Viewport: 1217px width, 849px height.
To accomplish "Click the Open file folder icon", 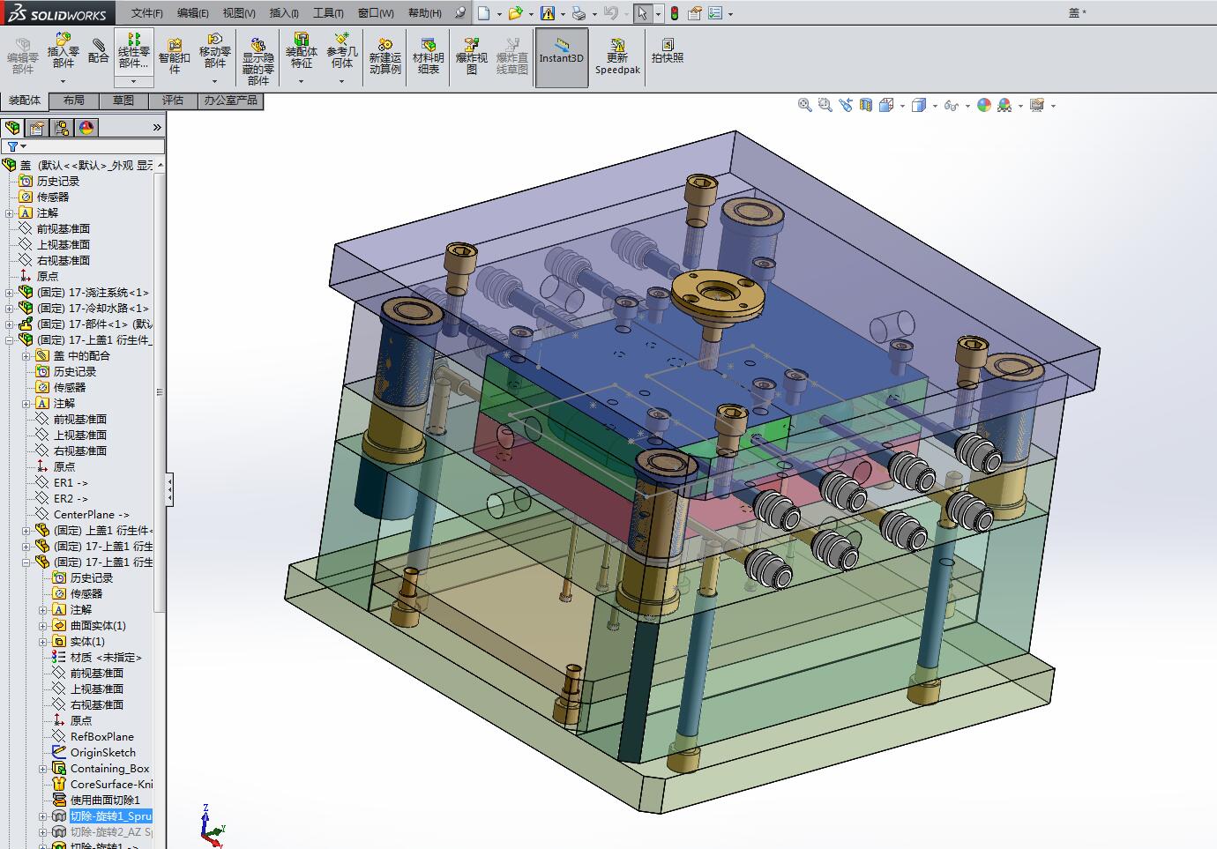I will click(x=515, y=13).
